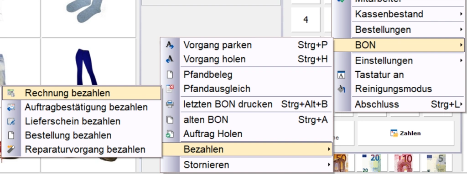Select the blue trousers product thumbnail
Screen dimensions: 467x174
pyautogui.click(x=86, y=68)
